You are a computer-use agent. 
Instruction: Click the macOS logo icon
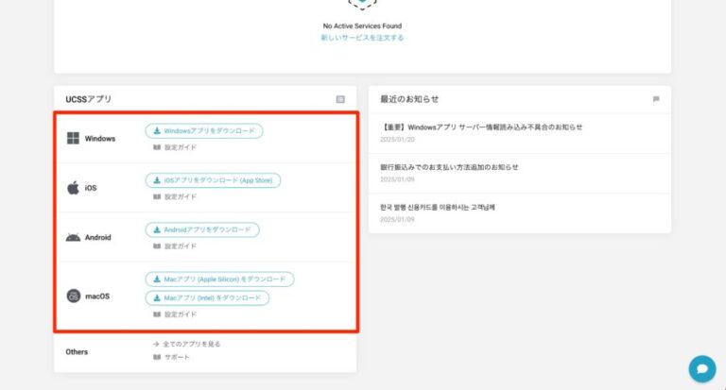point(73,296)
